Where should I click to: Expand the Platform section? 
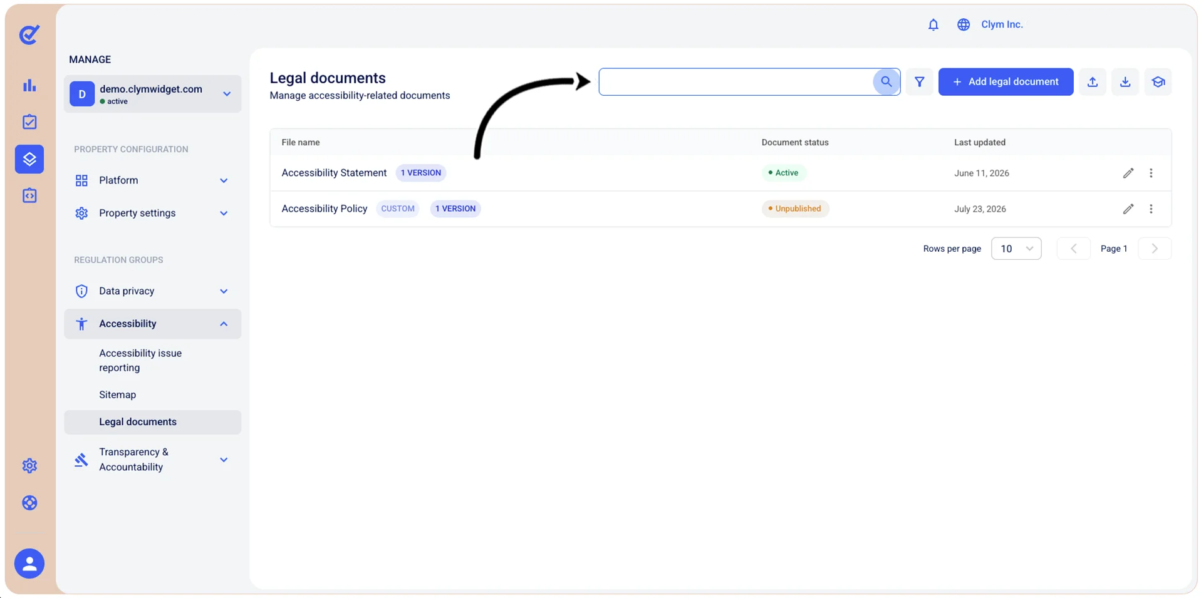point(152,180)
